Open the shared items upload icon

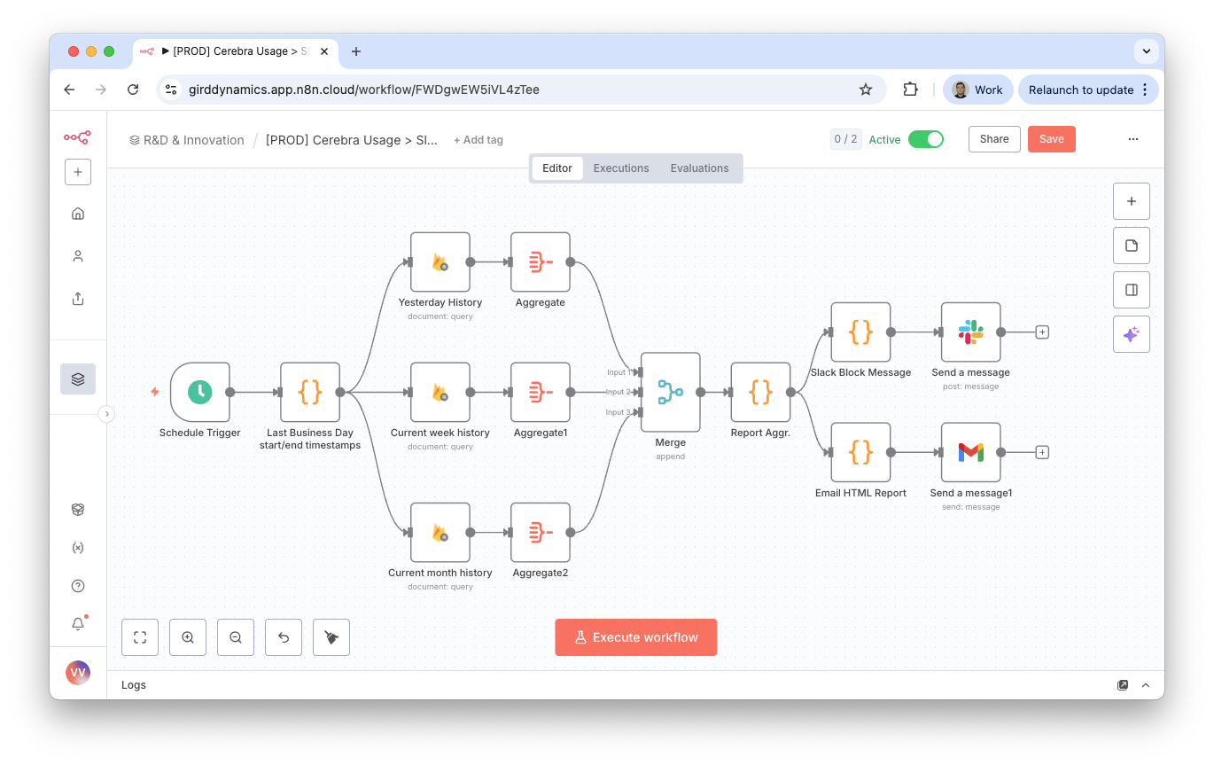pos(78,299)
